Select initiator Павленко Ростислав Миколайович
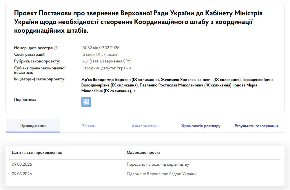Screen dimensions: 290x190 point(185,85)
